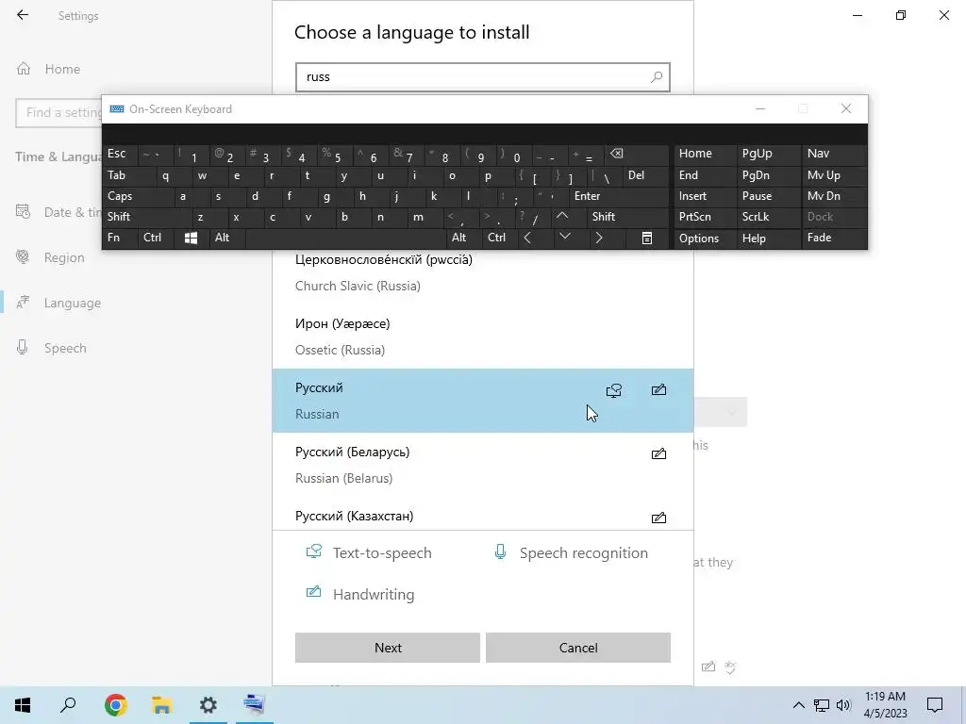The image size is (966, 724).
Task: Click the Enter key on keyboard
Action: pos(618,196)
